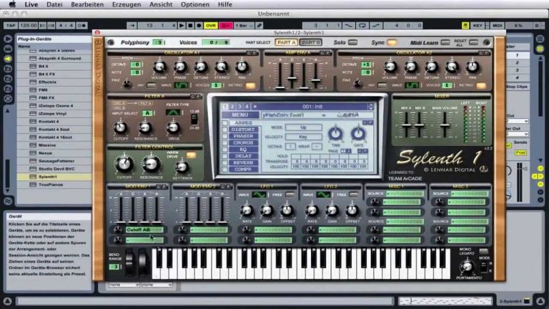Click the Portamento knob

click(467, 266)
